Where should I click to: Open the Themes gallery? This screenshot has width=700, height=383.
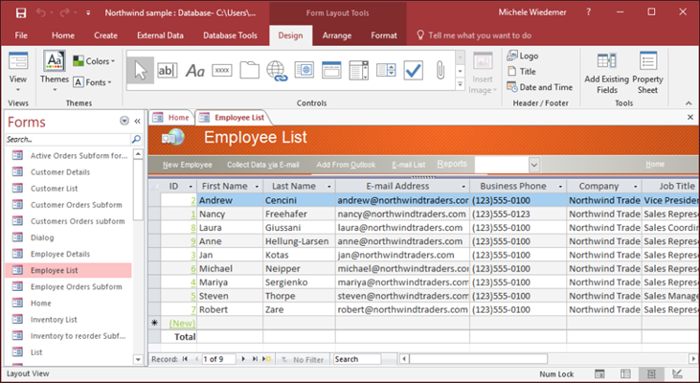tap(55, 72)
